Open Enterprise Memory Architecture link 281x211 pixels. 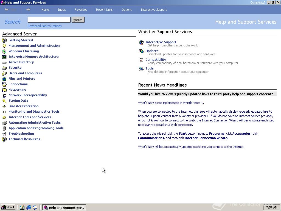33,57
